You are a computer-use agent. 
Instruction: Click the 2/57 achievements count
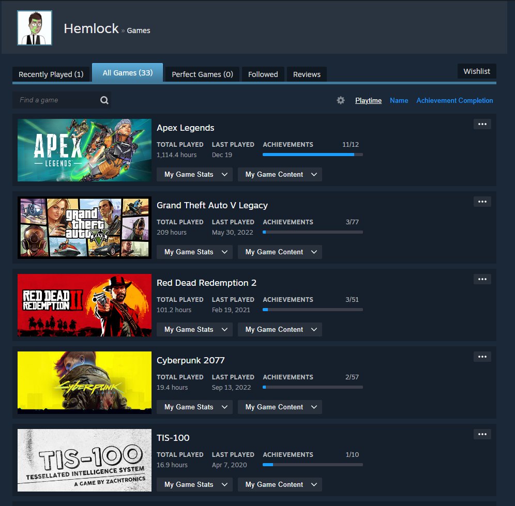click(352, 377)
